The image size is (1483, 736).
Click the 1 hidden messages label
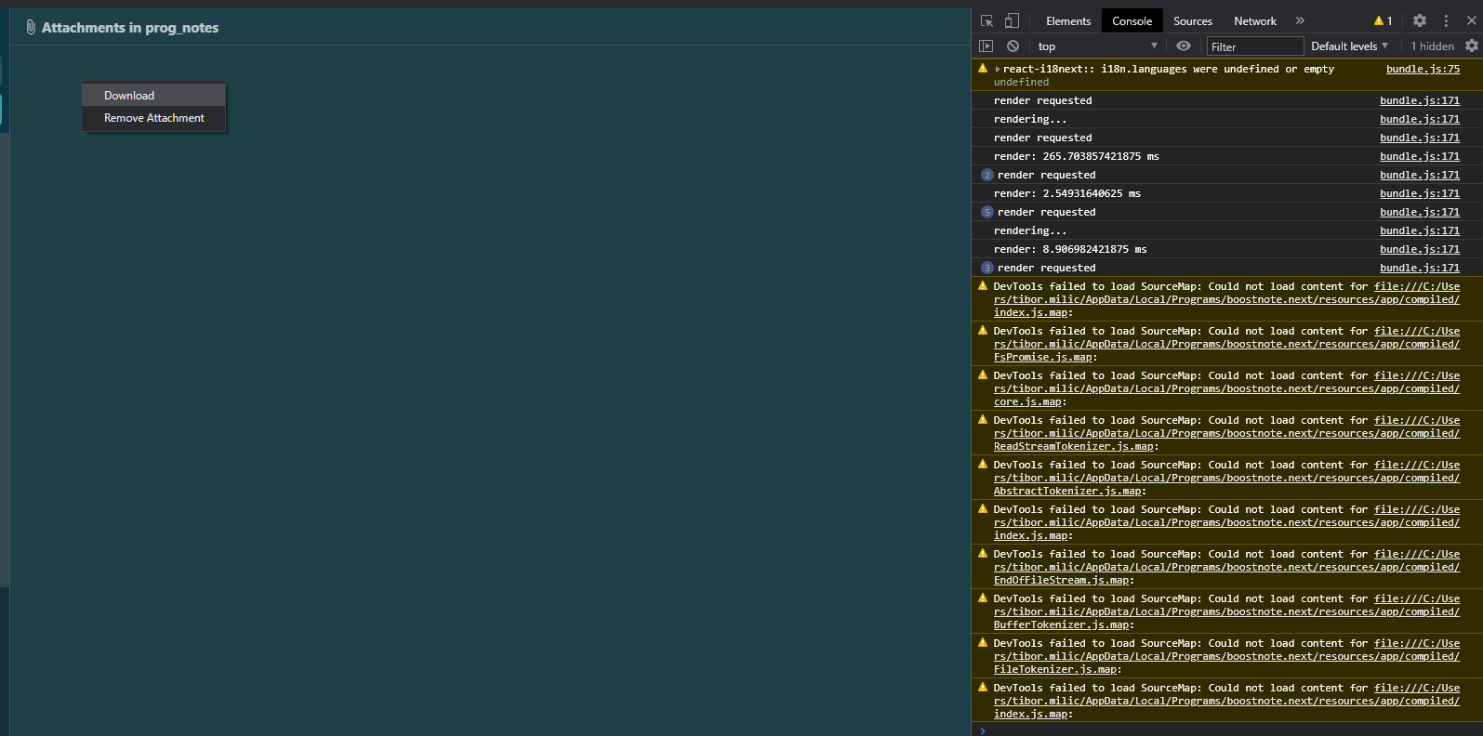[x=1432, y=46]
